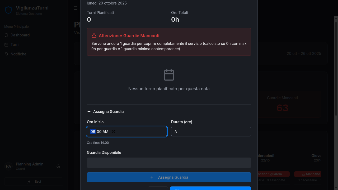
Task: Click the Esci logout button
Action: click(x=34, y=182)
